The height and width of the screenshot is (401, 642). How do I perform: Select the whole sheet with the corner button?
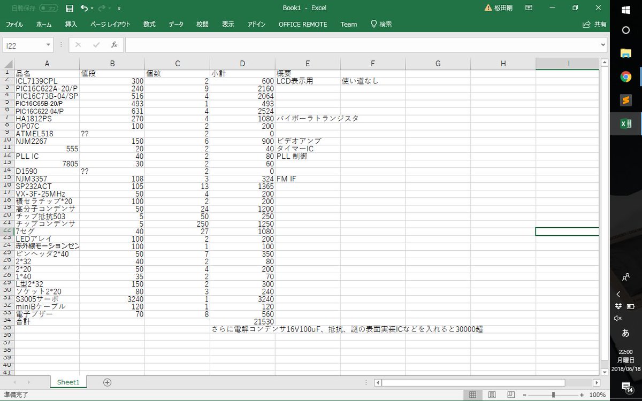click(9, 64)
